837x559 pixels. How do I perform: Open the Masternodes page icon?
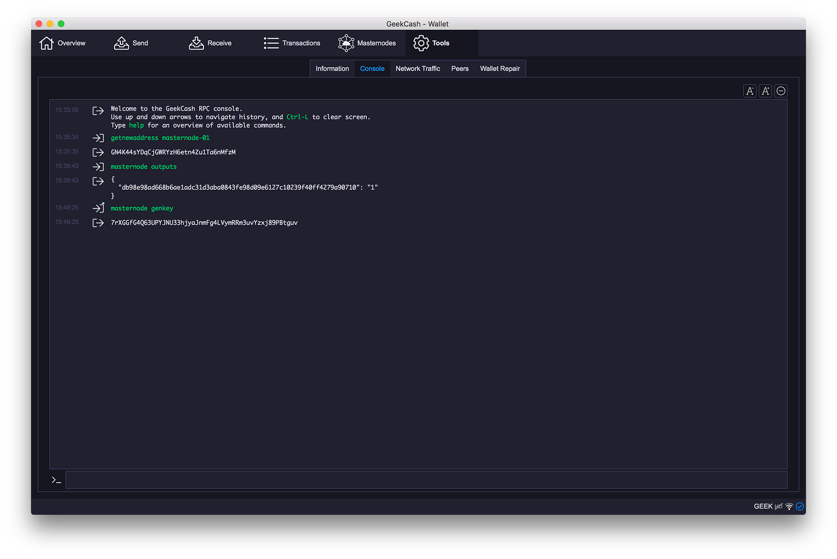346,43
